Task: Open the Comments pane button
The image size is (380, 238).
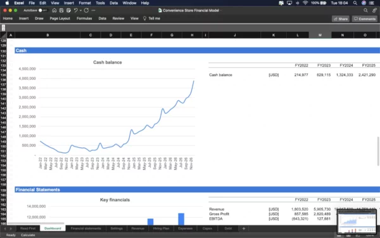Action: [x=365, y=19]
